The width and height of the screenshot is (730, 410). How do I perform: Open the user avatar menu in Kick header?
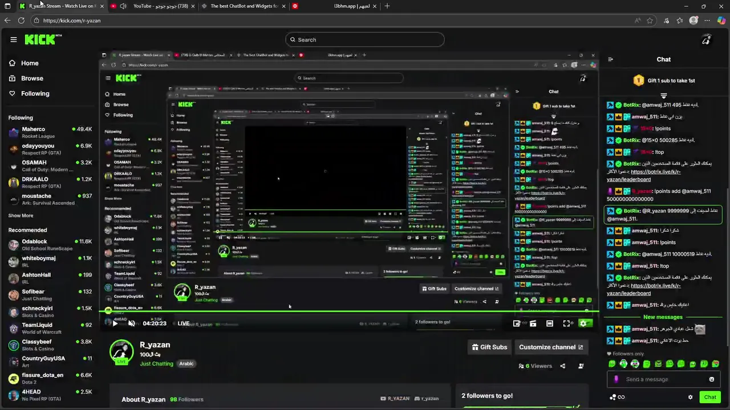[706, 39]
